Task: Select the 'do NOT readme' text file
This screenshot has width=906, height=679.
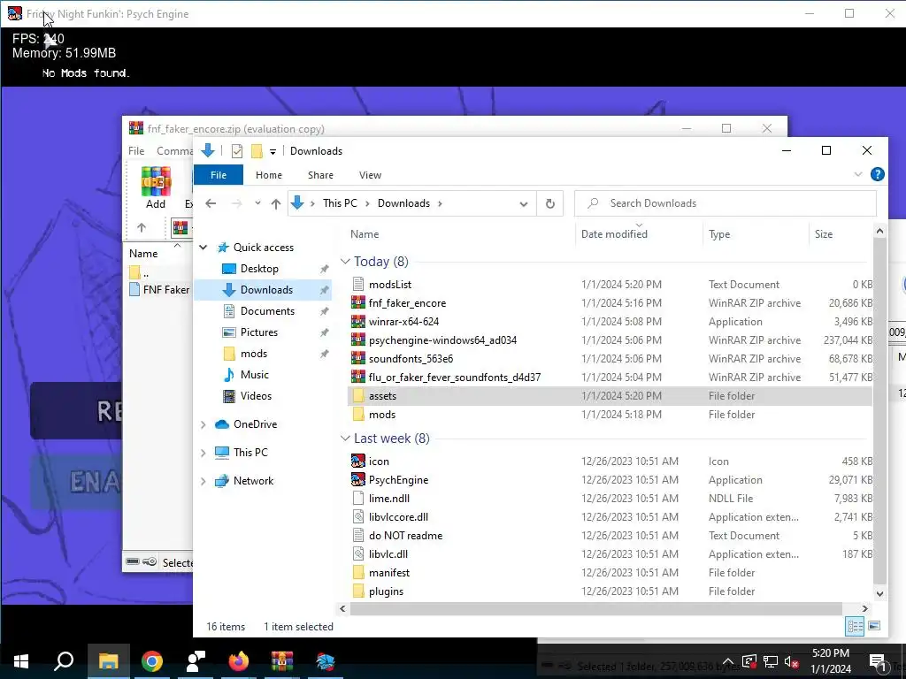Action: (405, 536)
